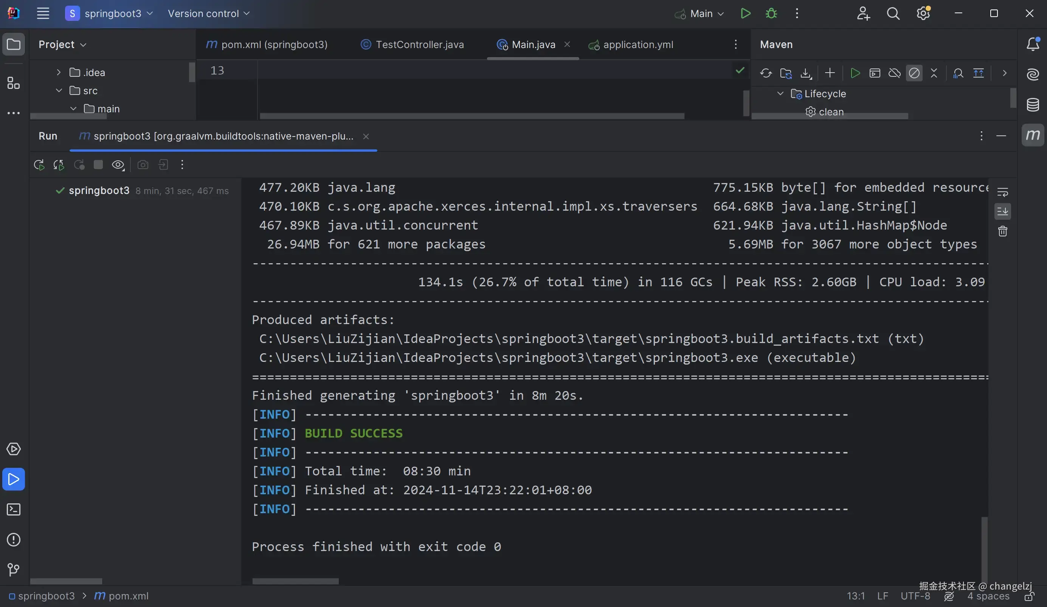
Task: Download Maven sources and documentation
Action: coord(806,73)
